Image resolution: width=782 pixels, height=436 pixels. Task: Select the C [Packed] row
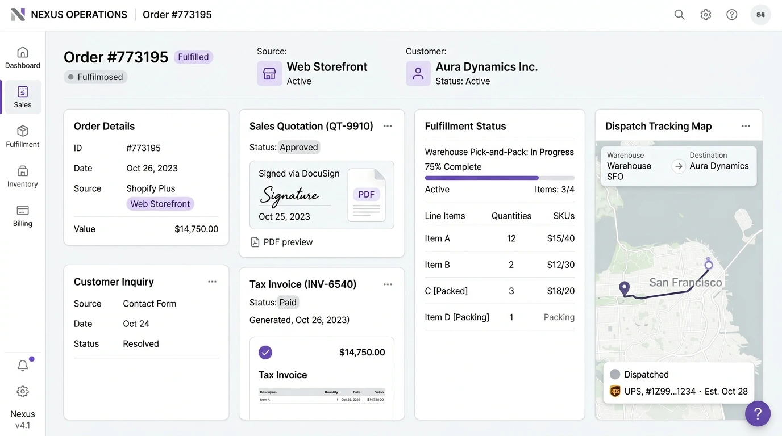pyautogui.click(x=500, y=291)
